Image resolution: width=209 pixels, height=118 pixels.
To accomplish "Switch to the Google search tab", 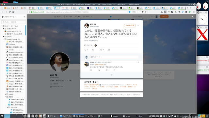I will tap(73, 8).
